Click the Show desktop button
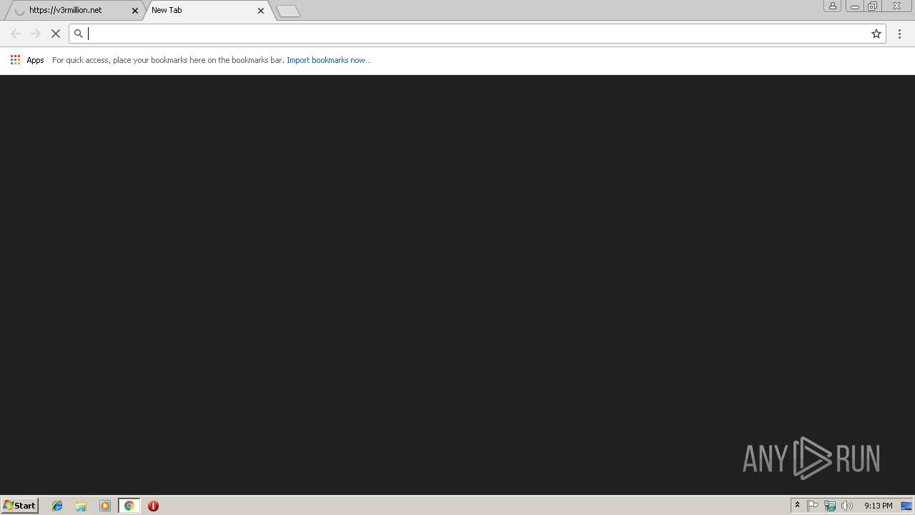The image size is (915, 515). [x=906, y=506]
